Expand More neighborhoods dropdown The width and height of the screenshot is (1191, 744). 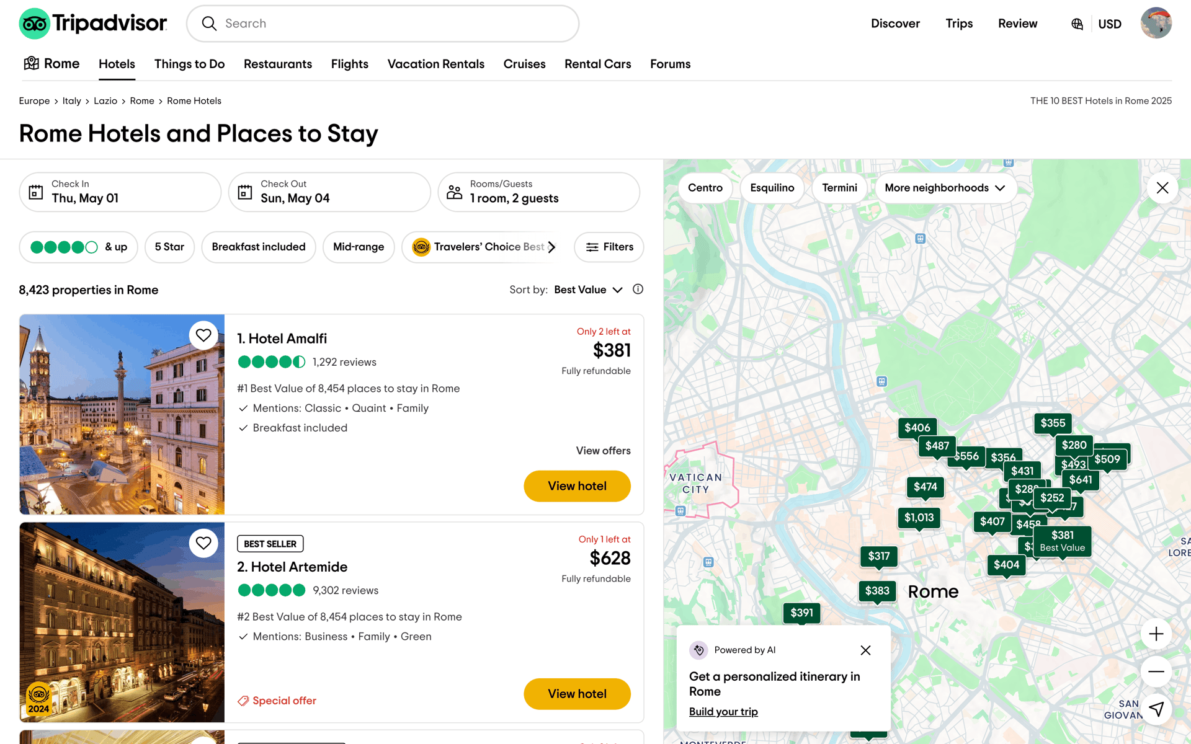[945, 188]
